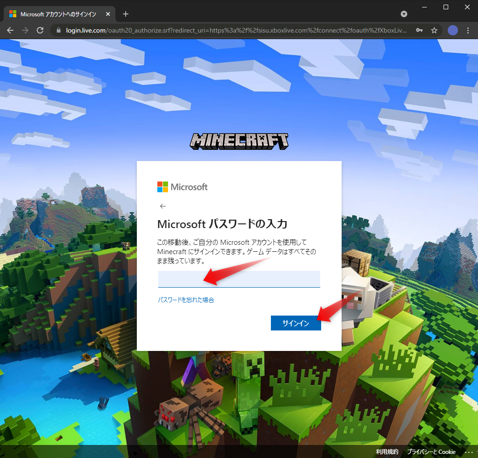This screenshot has height=458, width=478.
Task: Click the Microsoft password input field
Action: [x=239, y=279]
